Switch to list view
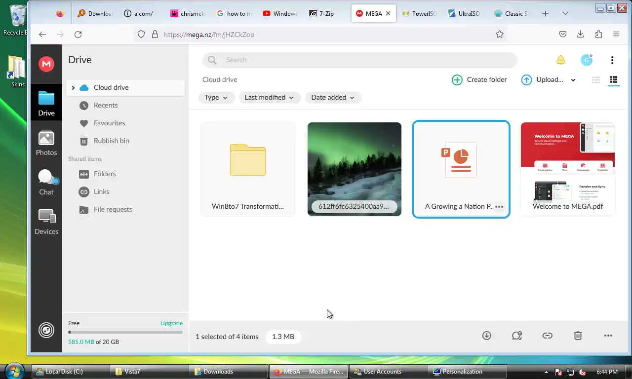Screen dimensions: 632x379 point(596,80)
